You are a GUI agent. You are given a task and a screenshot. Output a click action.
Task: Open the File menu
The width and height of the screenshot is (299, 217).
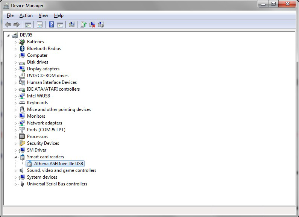pyautogui.click(x=10, y=15)
